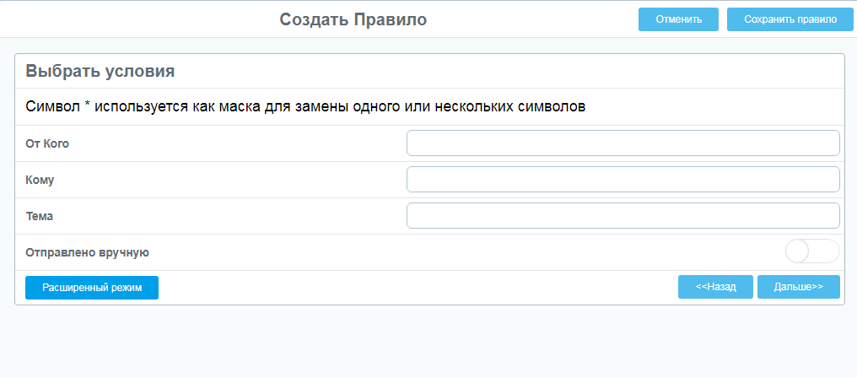The image size is (857, 378).
Task: Click the Отменить button
Action: pyautogui.click(x=678, y=19)
